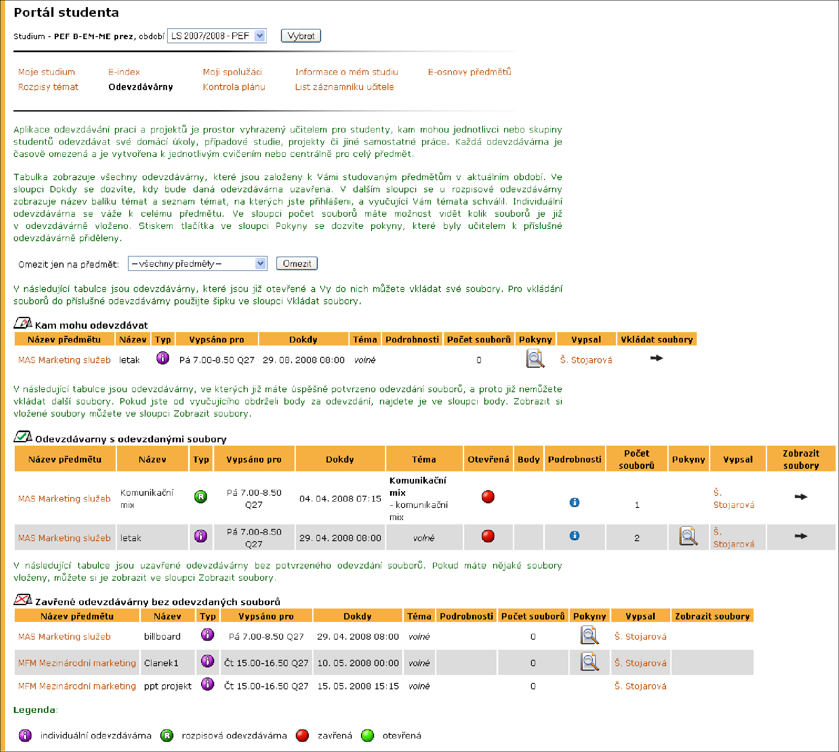Click the Portál studenta heading
The height and width of the screenshot is (752, 839).
[66, 13]
